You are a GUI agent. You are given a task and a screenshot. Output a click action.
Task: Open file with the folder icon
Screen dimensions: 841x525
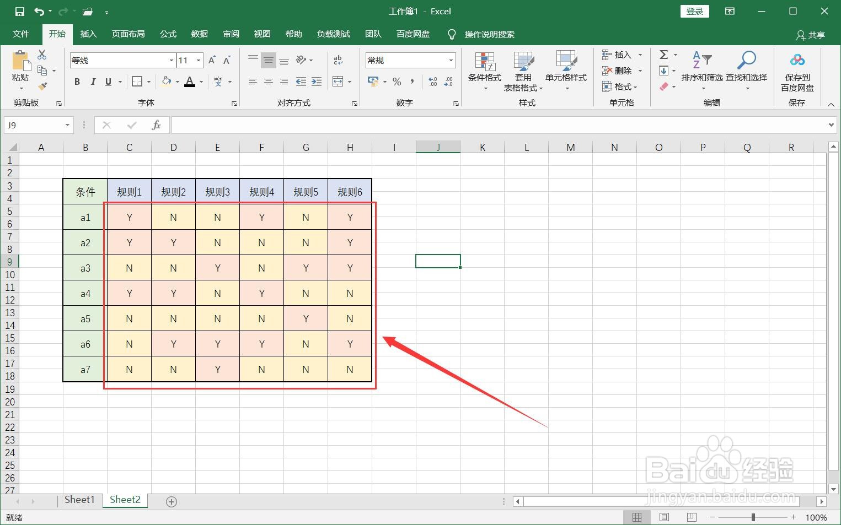point(87,12)
